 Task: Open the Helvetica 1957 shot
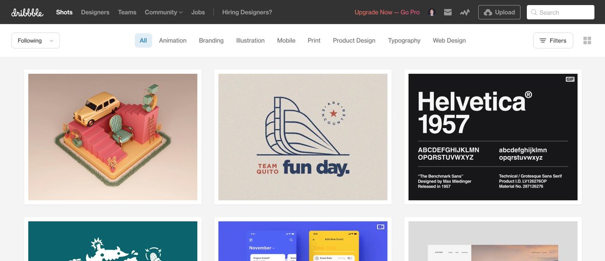[x=493, y=137]
